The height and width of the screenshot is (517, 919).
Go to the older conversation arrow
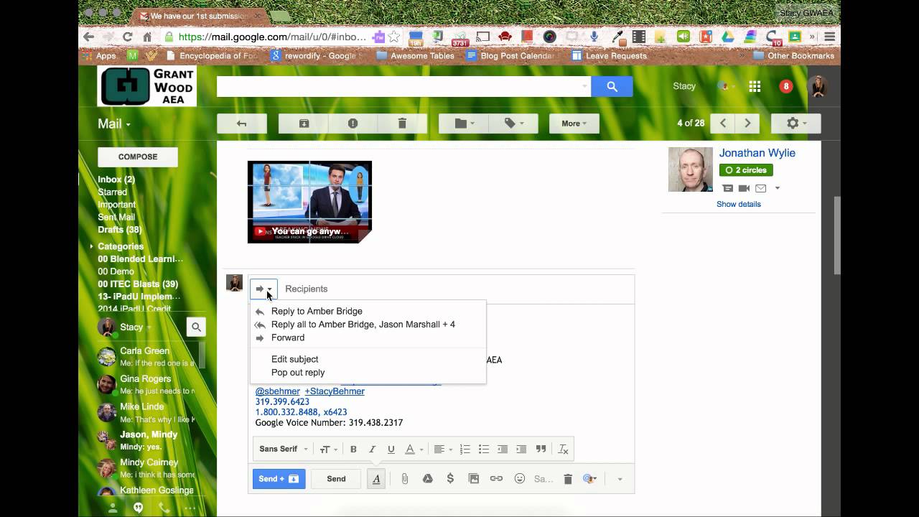[747, 124]
